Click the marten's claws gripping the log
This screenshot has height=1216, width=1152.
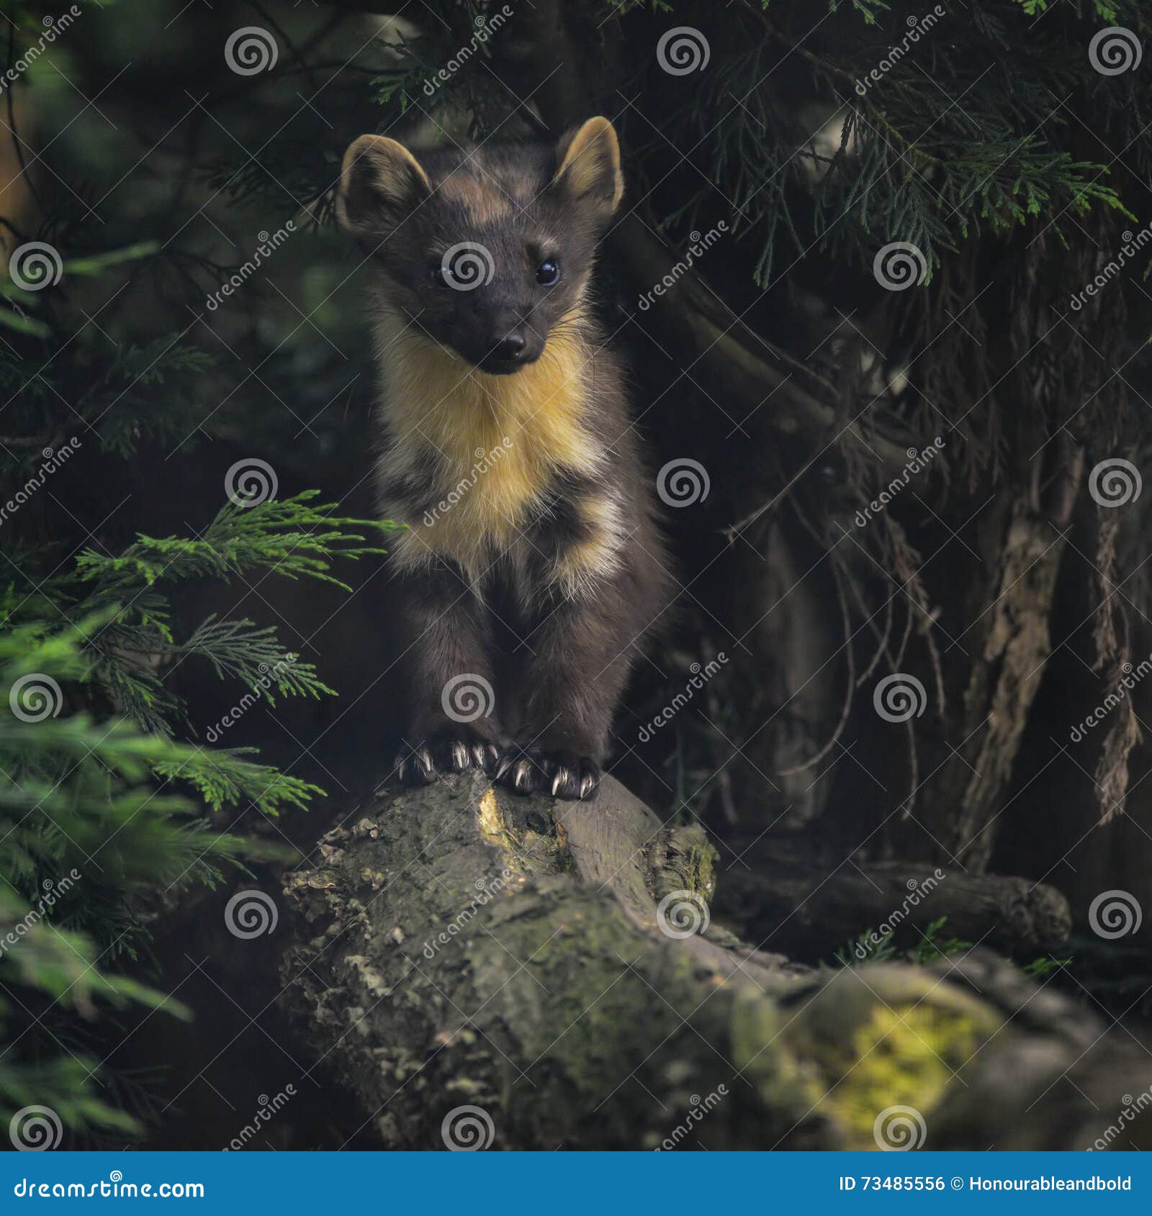point(497,773)
